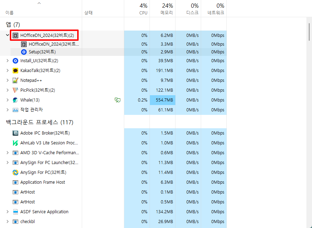This screenshot has height=228, width=312.
Task: Select the Application Frame Host name
Action: point(42,182)
